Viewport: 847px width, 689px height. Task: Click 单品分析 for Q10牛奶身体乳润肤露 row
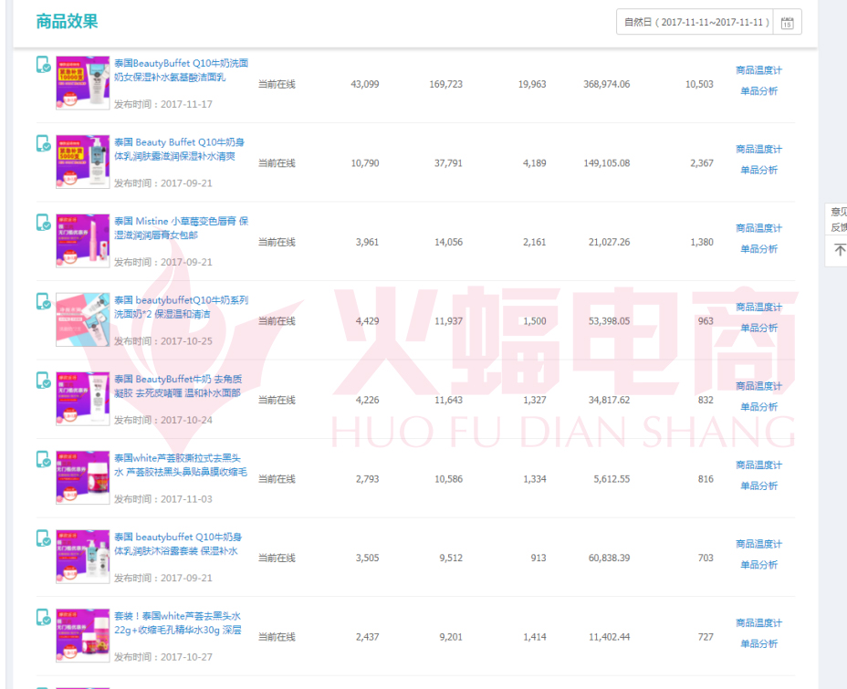(x=758, y=170)
